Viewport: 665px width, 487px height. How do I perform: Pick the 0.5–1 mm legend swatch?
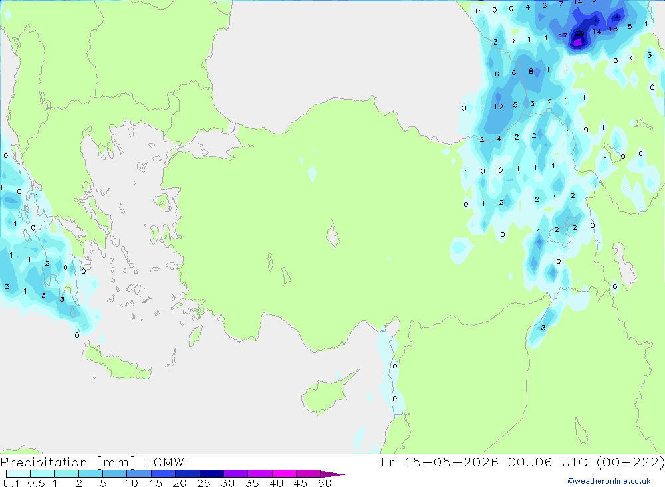[x=42, y=474]
